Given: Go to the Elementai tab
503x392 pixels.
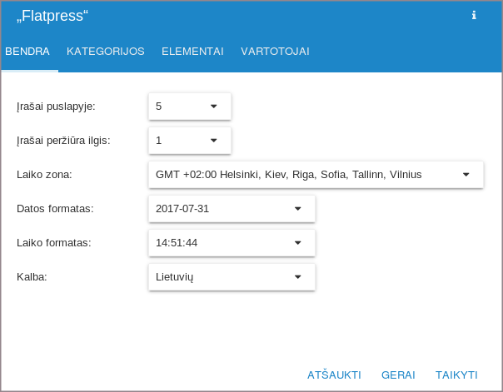Looking at the screenshot, I should [192, 52].
